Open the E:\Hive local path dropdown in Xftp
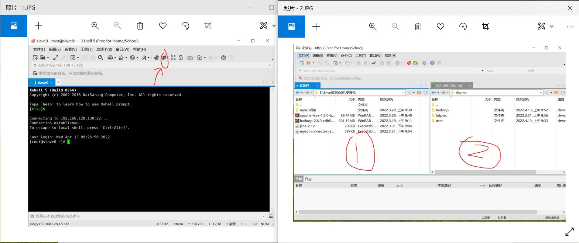The height and width of the screenshot is (243, 579). (403, 93)
